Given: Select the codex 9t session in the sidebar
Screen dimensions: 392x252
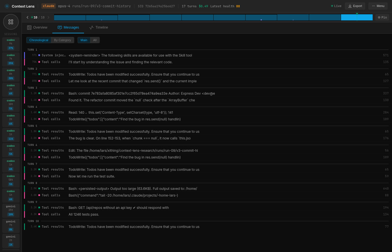Looking at the screenshot, I should [11, 44].
